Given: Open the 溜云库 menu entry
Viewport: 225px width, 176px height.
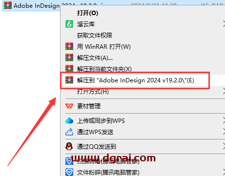Looking at the screenshot, I should (86, 24).
